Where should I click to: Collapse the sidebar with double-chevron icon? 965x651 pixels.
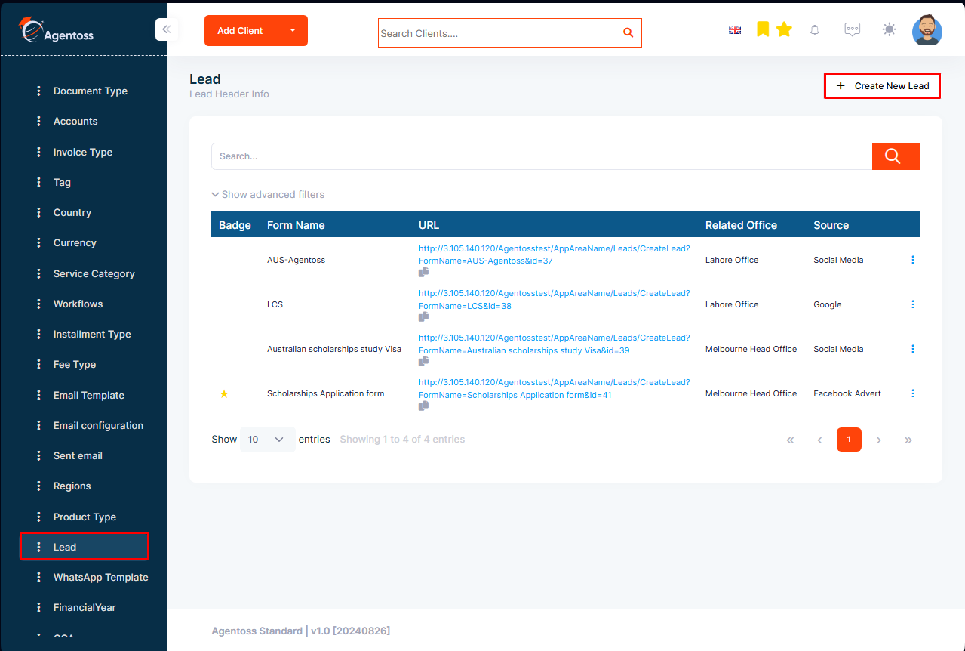166,29
